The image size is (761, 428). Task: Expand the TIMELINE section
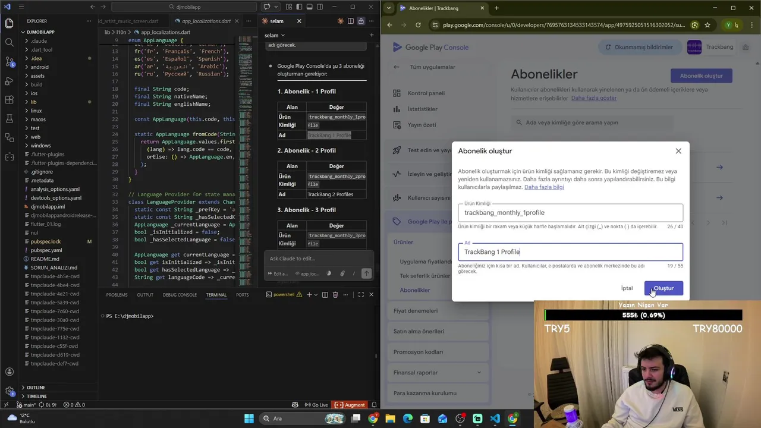pyautogui.click(x=37, y=396)
